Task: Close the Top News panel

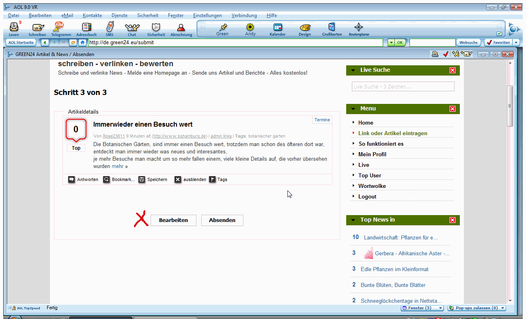Action: coord(453,220)
